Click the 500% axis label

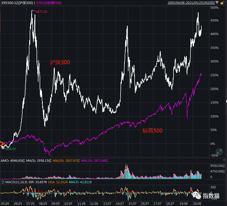click(214, 8)
